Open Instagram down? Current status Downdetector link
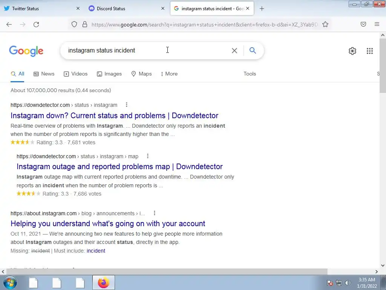This screenshot has height=290, width=386. point(114,116)
